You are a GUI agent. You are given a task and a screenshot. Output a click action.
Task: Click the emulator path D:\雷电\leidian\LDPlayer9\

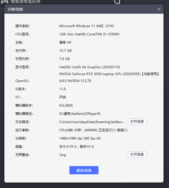point(82,114)
